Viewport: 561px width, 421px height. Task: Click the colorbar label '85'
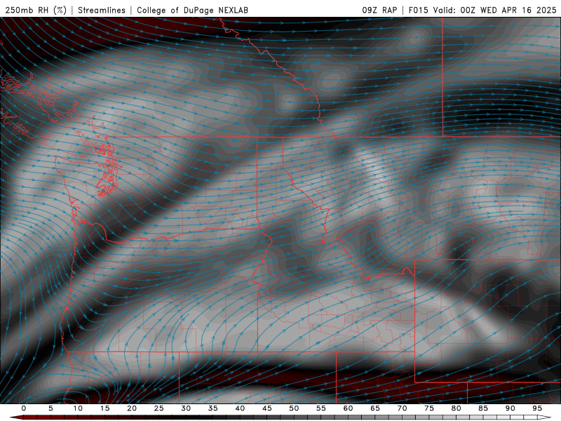[483, 408]
